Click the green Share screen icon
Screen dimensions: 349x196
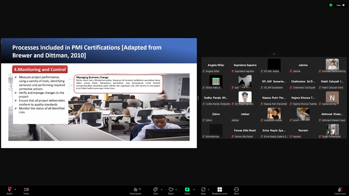[x=187, y=189]
